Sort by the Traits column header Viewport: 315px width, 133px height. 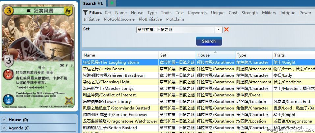[294, 55]
